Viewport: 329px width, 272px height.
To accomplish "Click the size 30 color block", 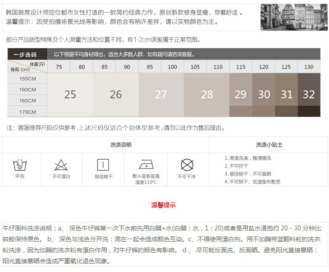I will pyautogui.click(x=264, y=94).
